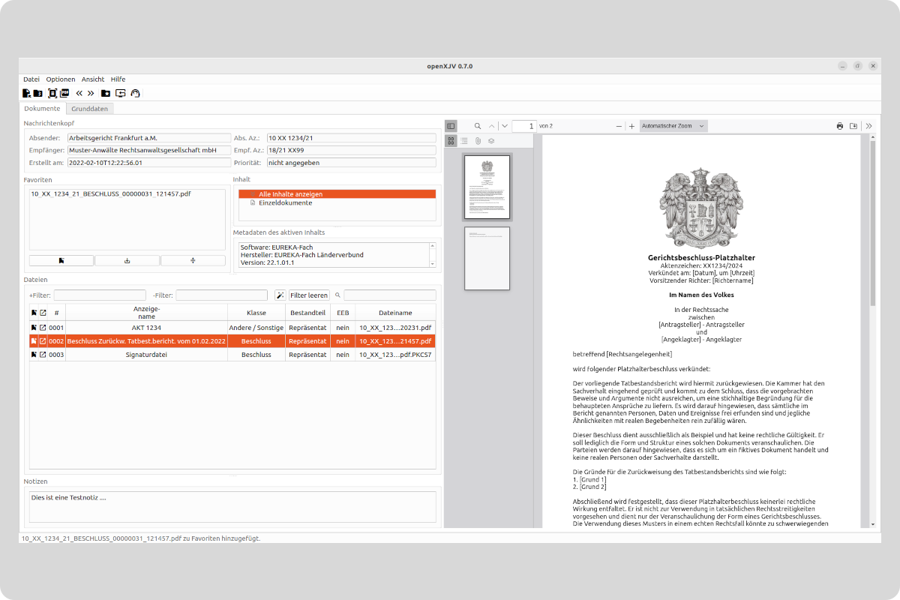Zoom in using the + control

pyautogui.click(x=632, y=126)
